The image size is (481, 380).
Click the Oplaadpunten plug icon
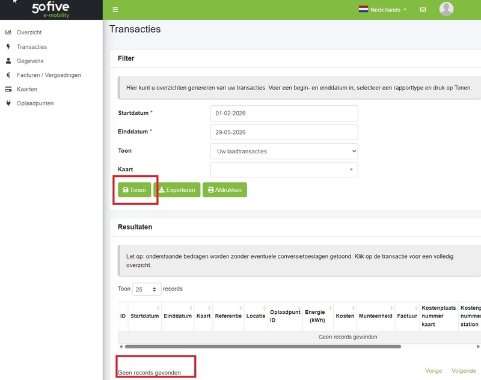[8, 103]
